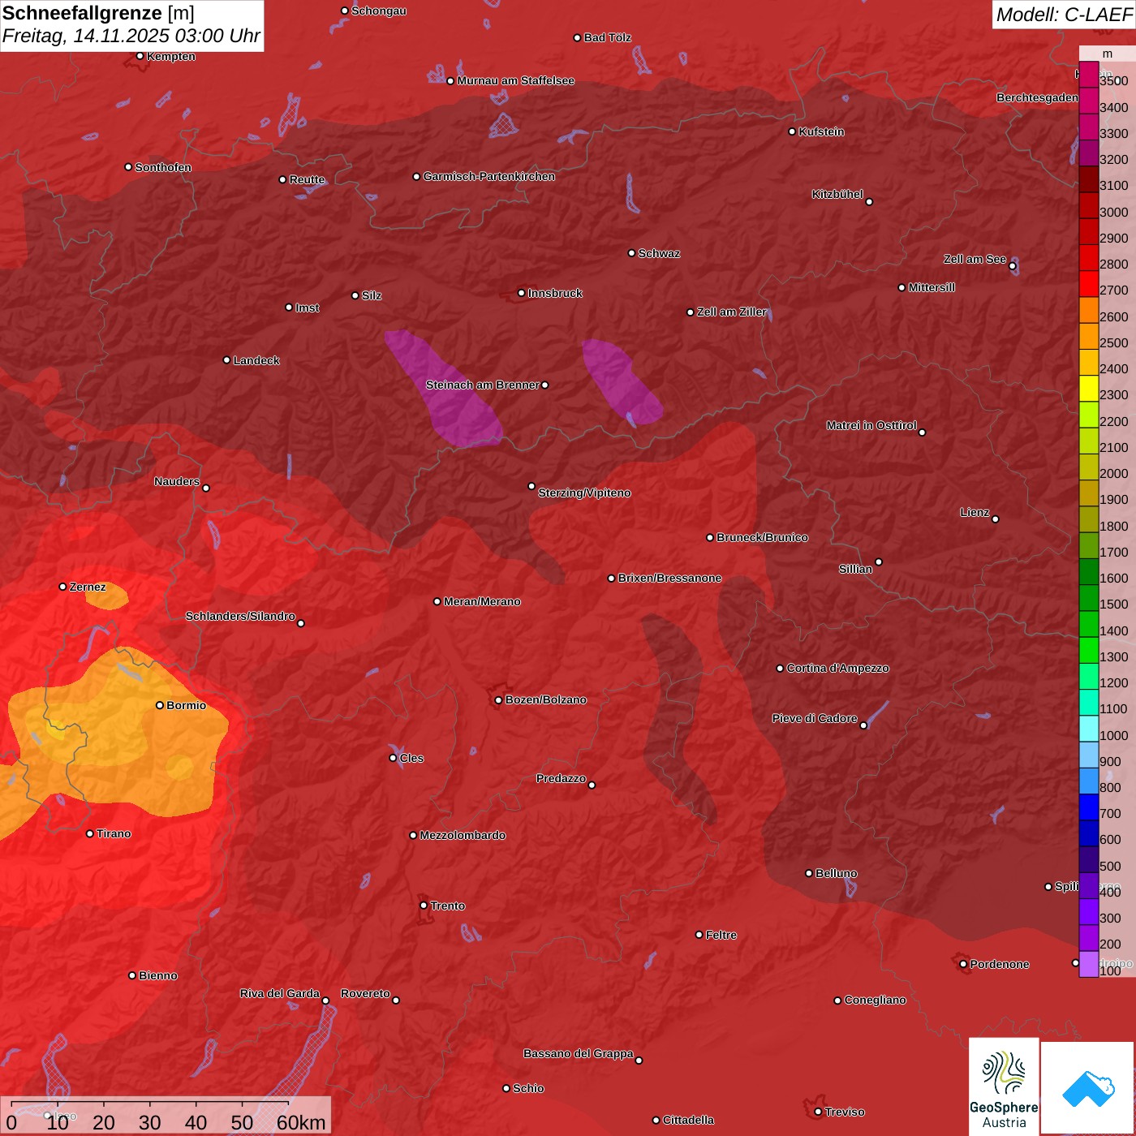This screenshot has height=1136, width=1136.
Task: Click the Schlanders/Silandro label
Action: point(240,616)
